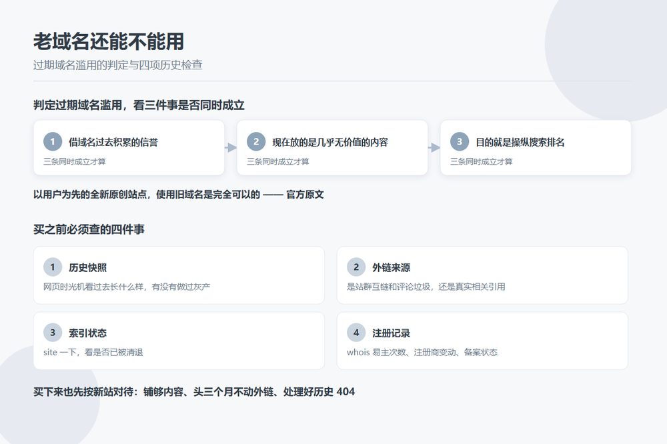667x444 pixels.
Task: Click subtitle 过期域名滥用的判定与四项历史检查
Action: tap(118, 65)
